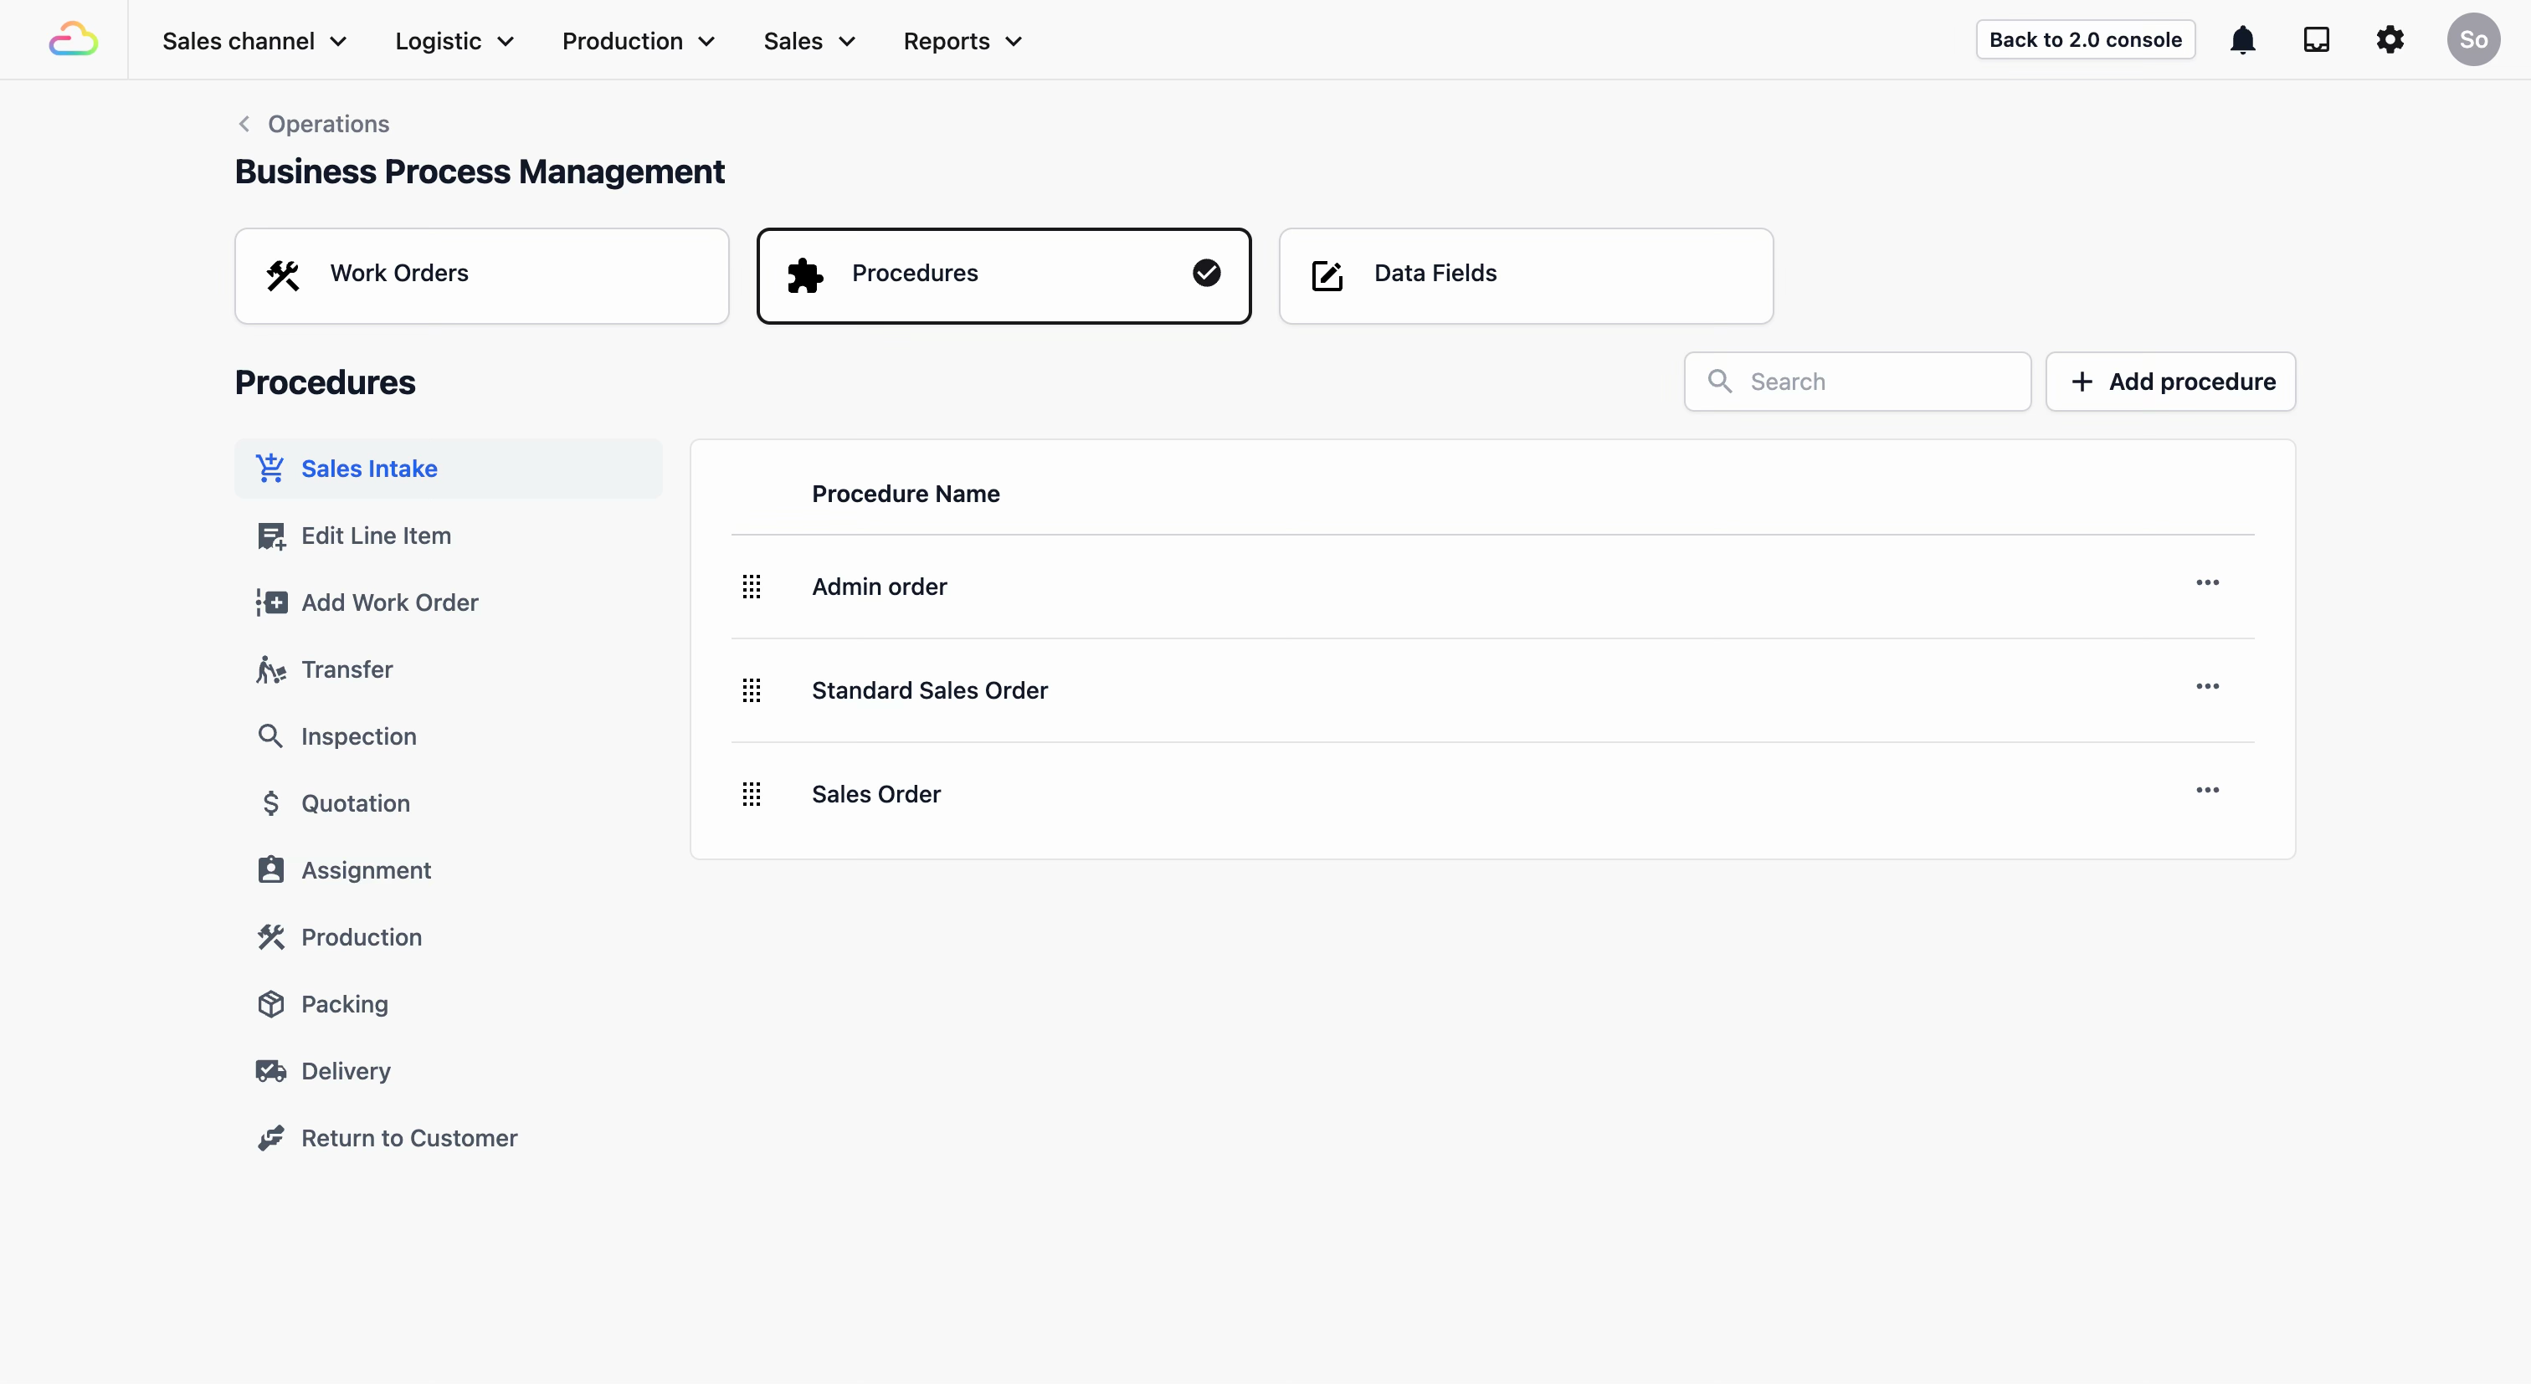Click the notification bell icon

click(x=2242, y=40)
